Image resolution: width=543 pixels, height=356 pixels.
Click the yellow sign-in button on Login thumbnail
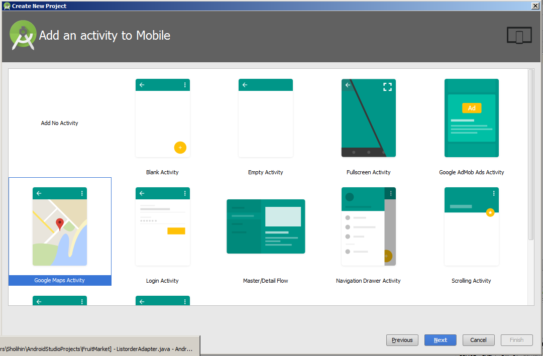[x=176, y=231]
